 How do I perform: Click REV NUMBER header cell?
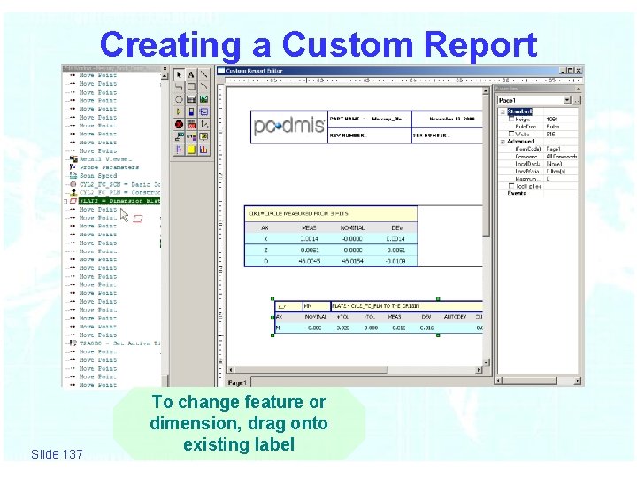click(369, 135)
